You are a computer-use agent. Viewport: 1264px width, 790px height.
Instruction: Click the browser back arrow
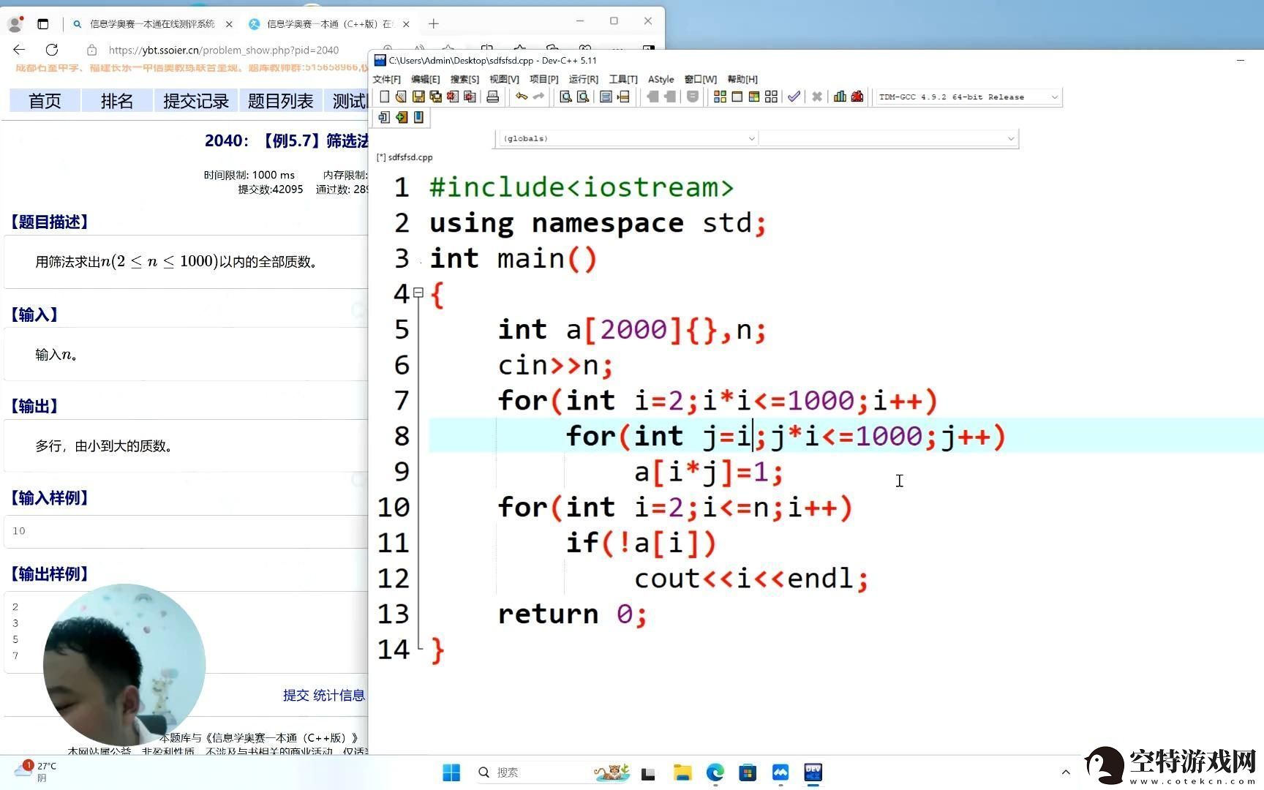point(20,50)
